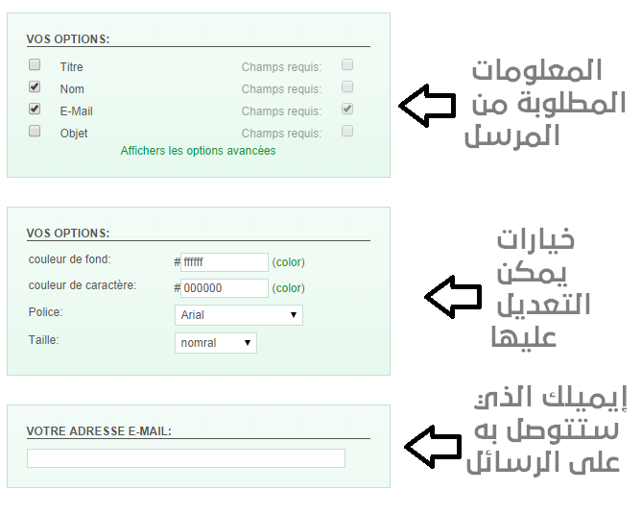Uncheck the Nom field checkbox

[x=35, y=86]
